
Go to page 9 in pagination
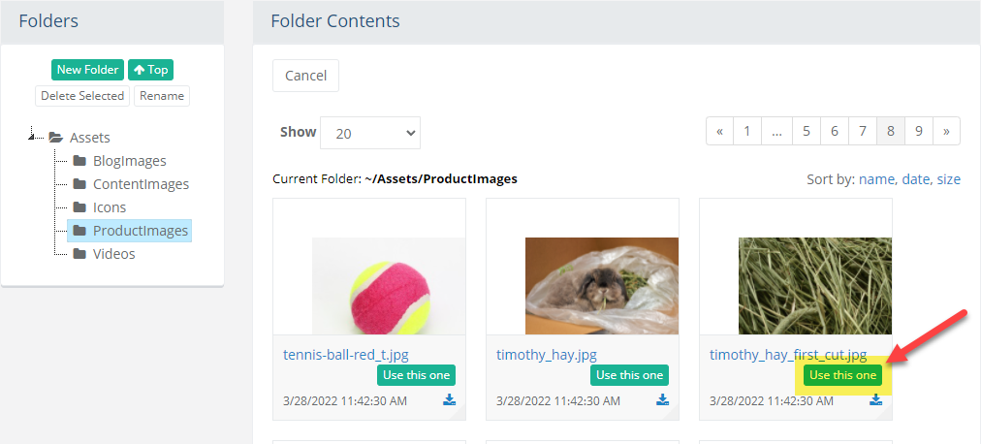(x=918, y=131)
